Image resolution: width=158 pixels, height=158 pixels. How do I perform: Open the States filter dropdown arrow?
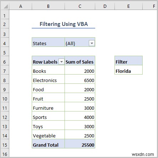click(92, 43)
